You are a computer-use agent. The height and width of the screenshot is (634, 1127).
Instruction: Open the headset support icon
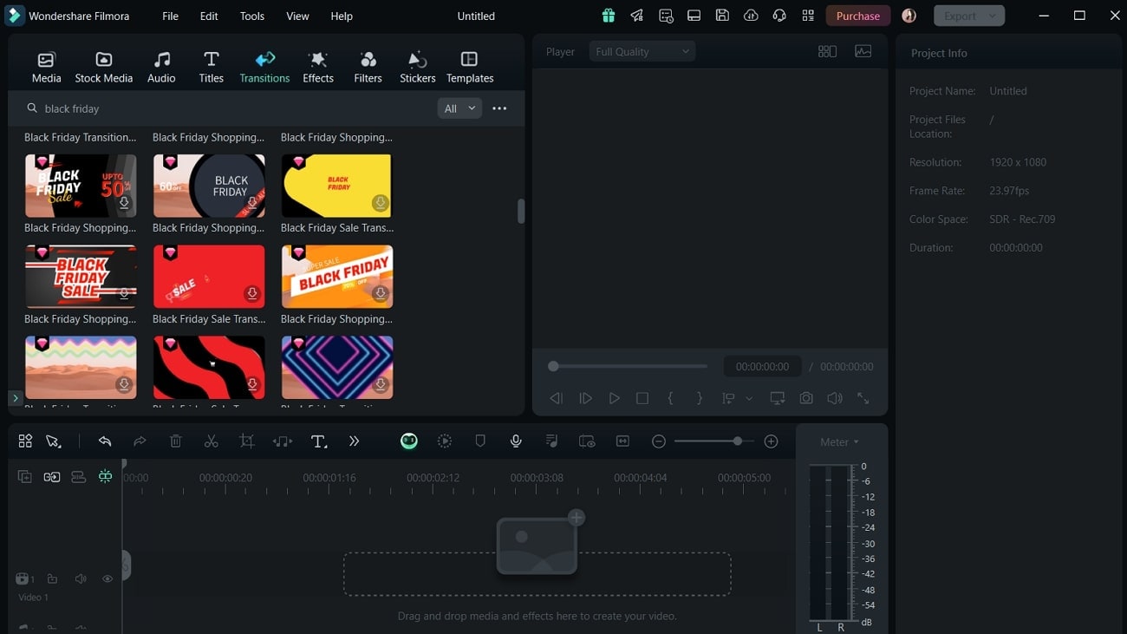[779, 16]
